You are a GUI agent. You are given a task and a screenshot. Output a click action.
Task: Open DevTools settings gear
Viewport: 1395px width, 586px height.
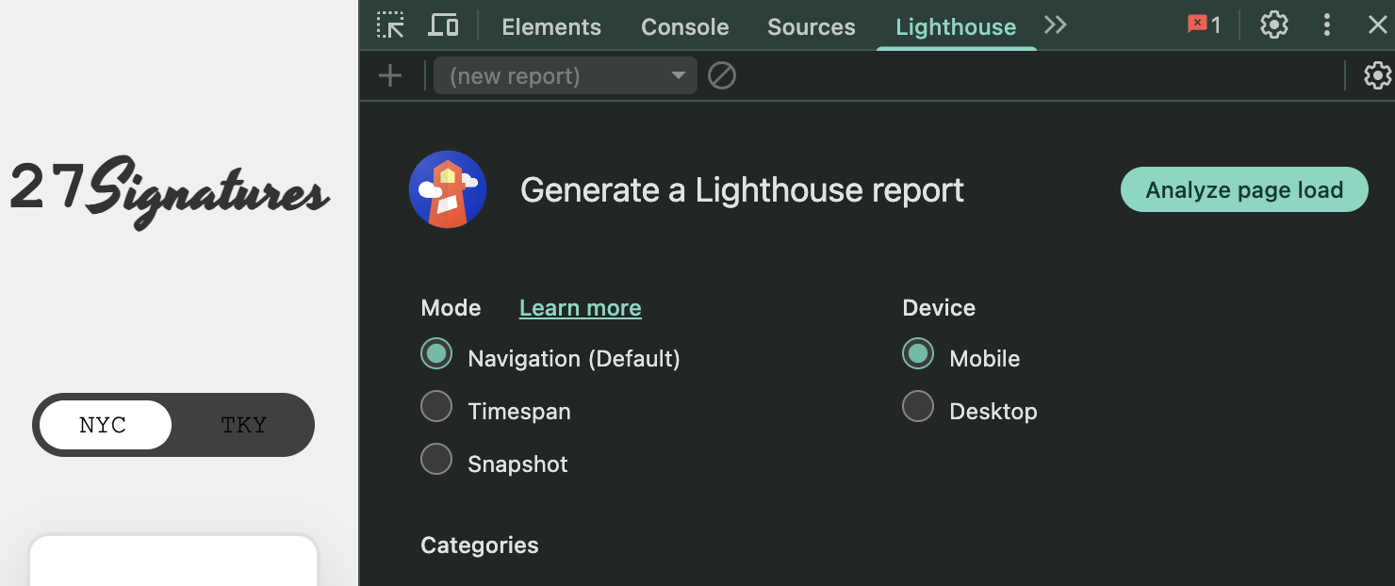pyautogui.click(x=1274, y=25)
